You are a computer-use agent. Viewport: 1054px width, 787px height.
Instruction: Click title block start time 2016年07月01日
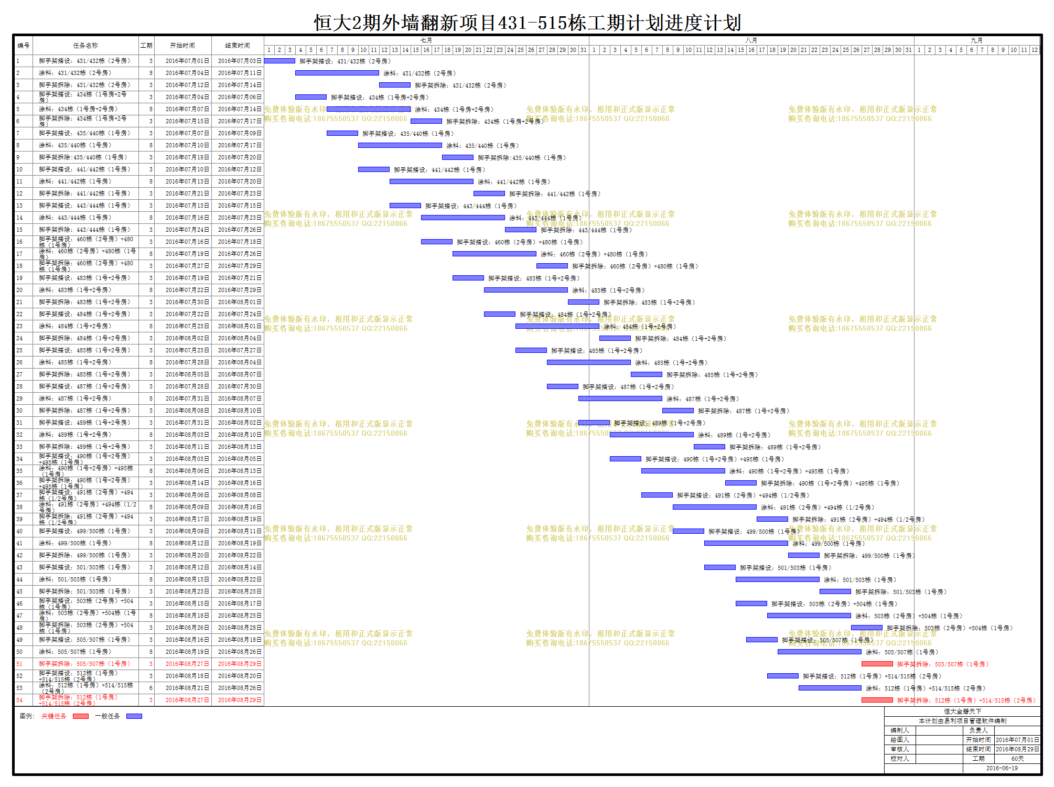coord(1017,740)
